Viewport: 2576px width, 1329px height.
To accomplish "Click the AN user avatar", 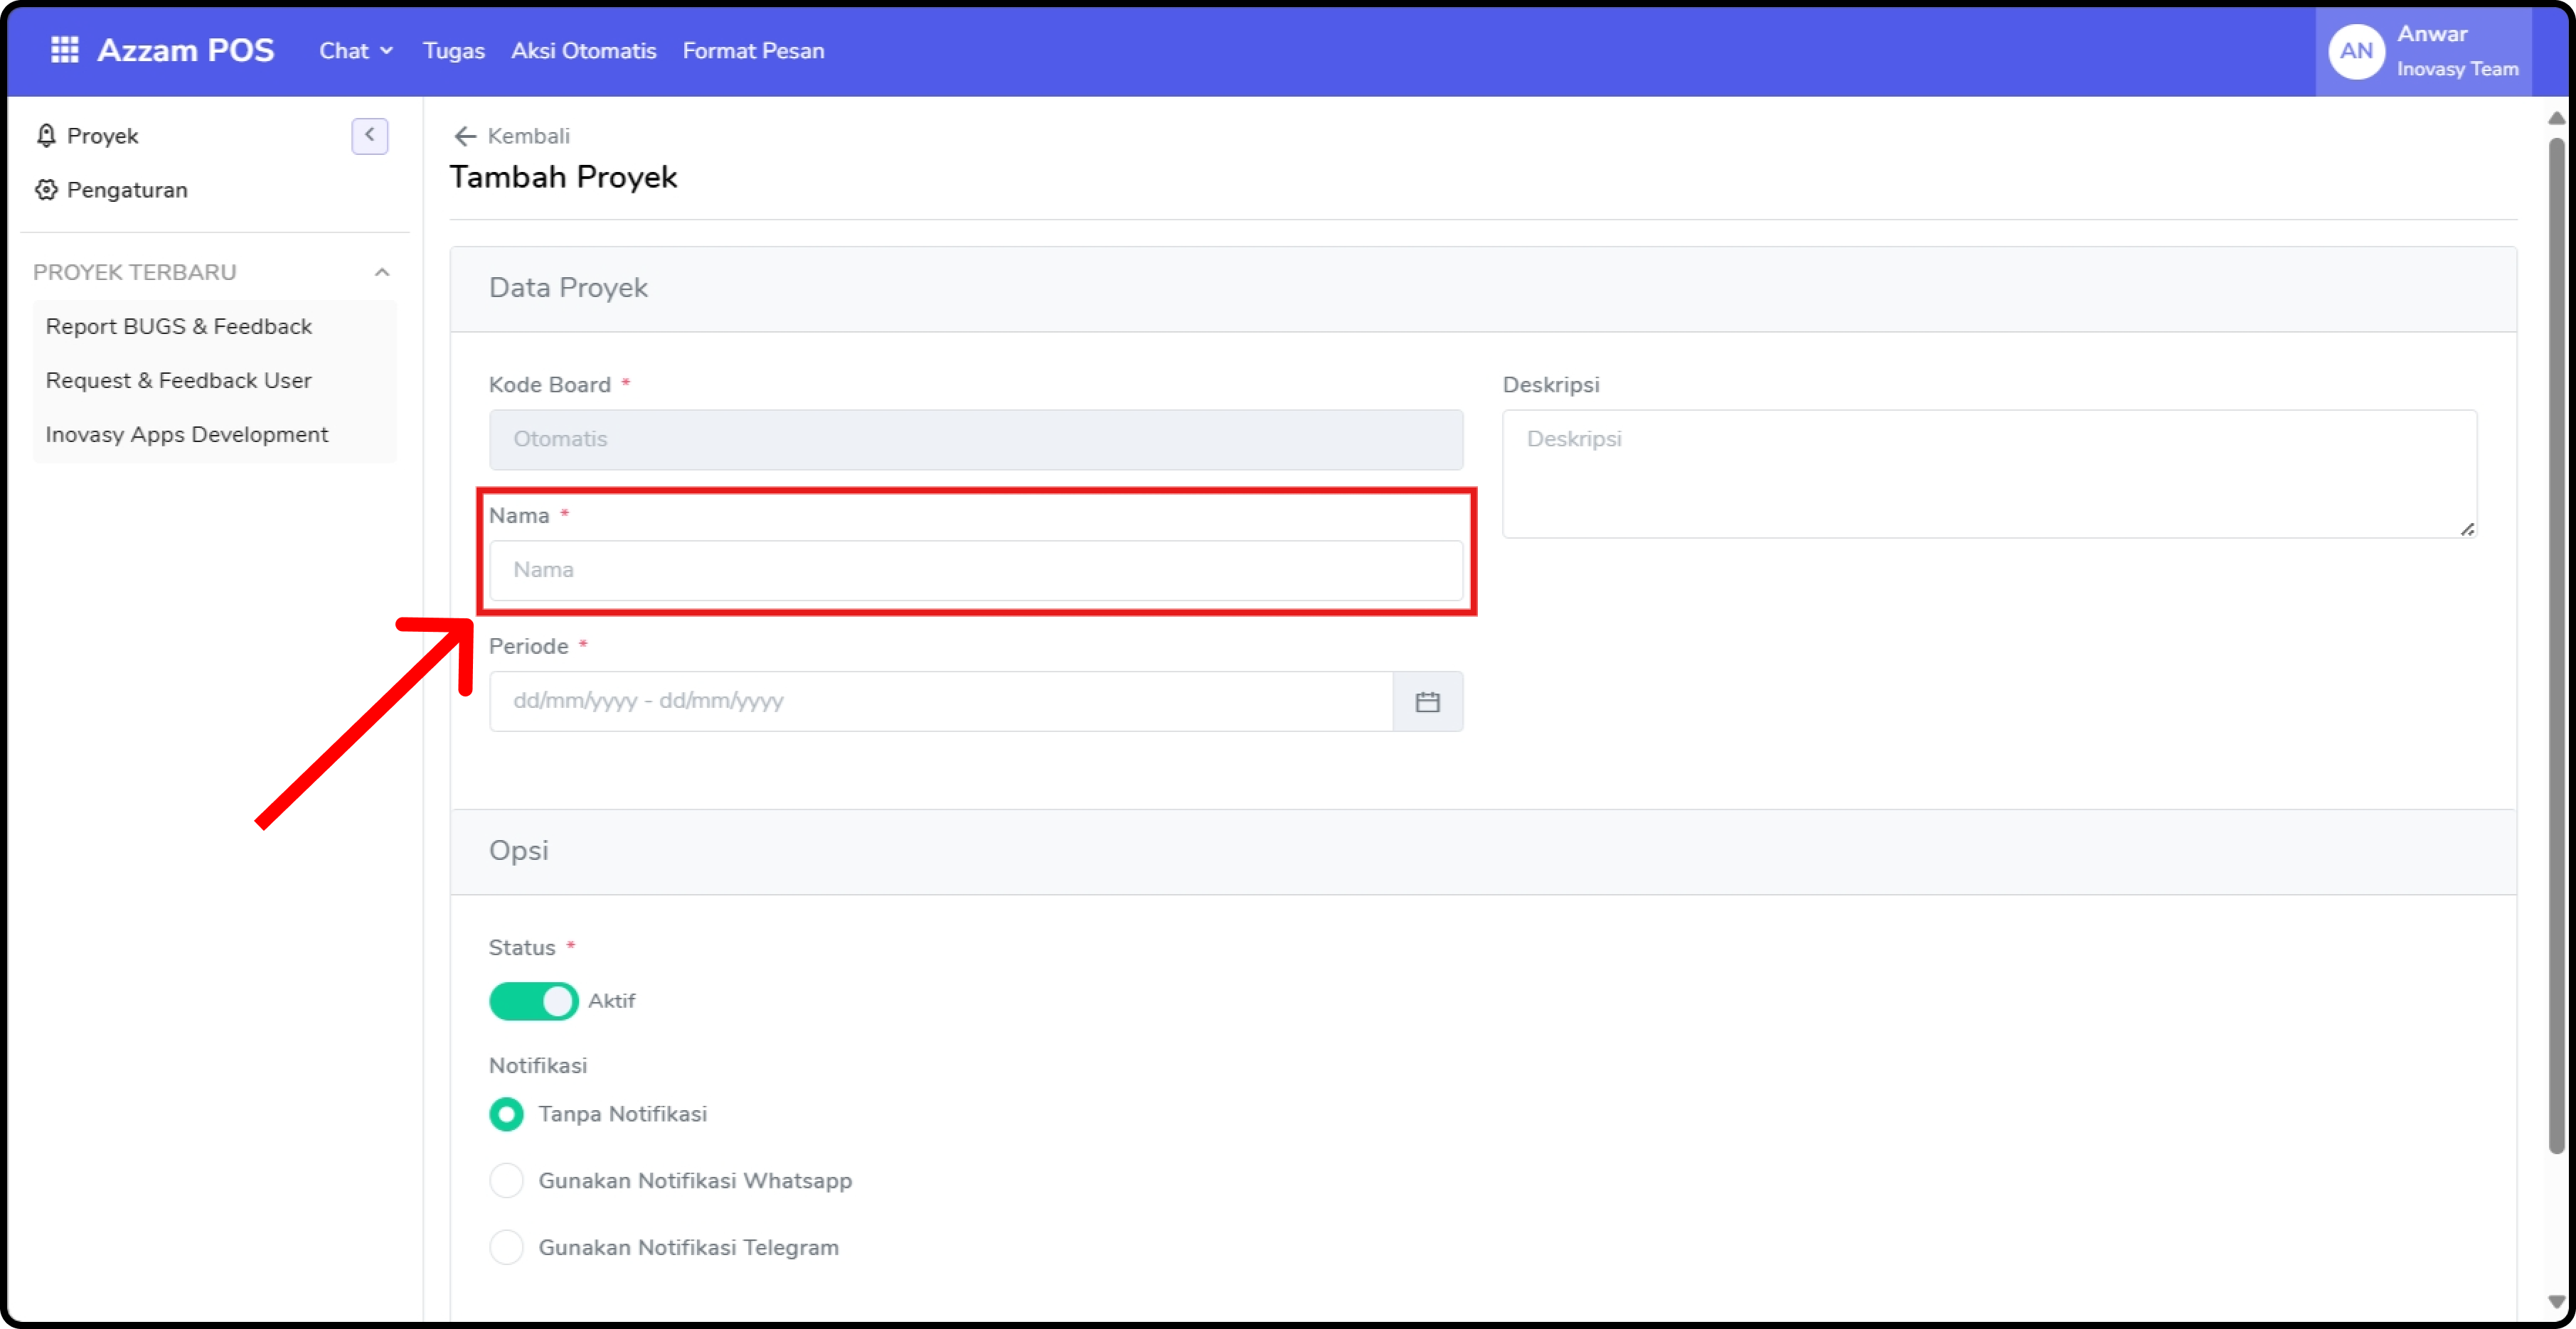I will click(x=2355, y=51).
